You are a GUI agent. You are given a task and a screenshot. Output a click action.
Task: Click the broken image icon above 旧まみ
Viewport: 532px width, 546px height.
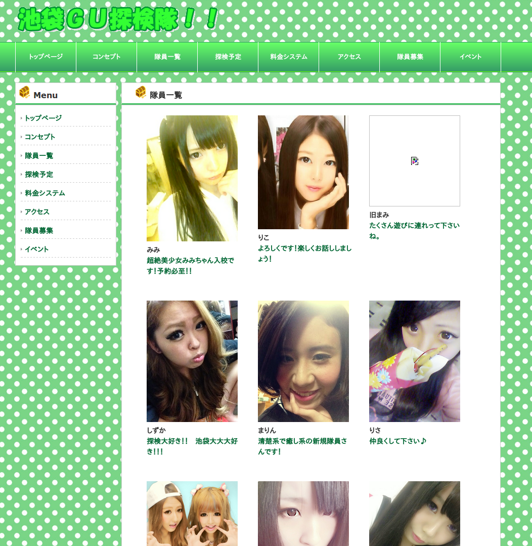pyautogui.click(x=415, y=161)
